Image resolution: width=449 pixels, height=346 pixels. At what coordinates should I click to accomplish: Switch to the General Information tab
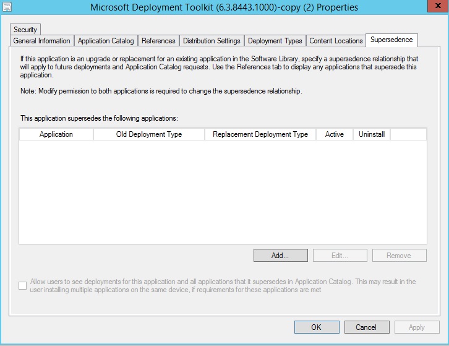pyautogui.click(x=42, y=41)
